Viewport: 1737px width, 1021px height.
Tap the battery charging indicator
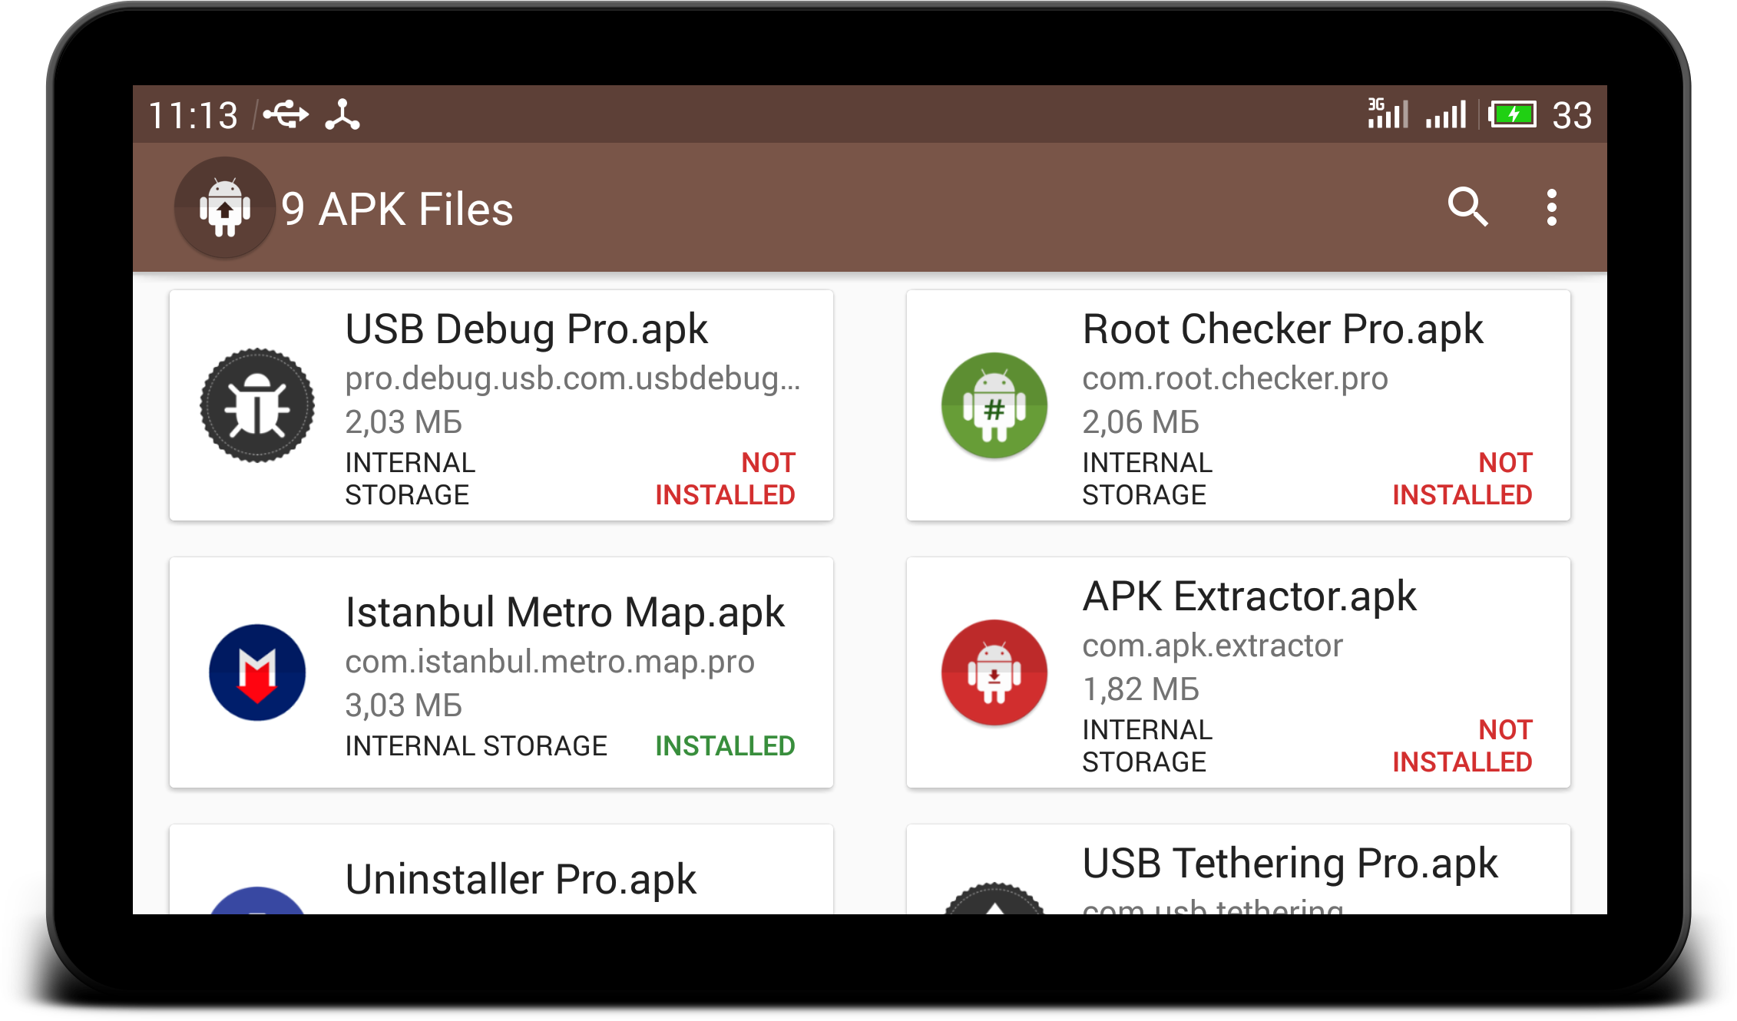(1512, 115)
